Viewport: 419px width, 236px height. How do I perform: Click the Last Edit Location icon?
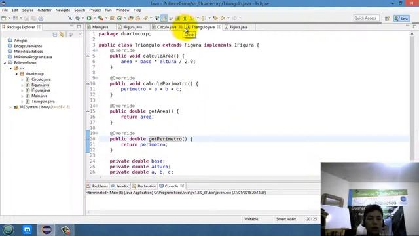point(215,18)
